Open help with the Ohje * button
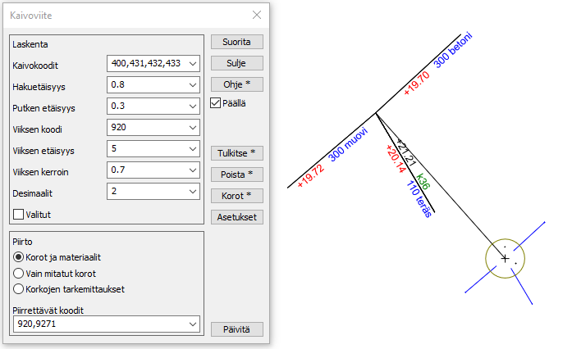 pyautogui.click(x=237, y=84)
